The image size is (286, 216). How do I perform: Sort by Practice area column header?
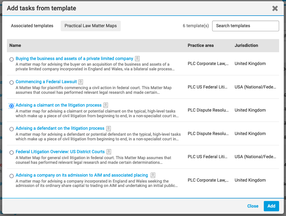coord(201,45)
